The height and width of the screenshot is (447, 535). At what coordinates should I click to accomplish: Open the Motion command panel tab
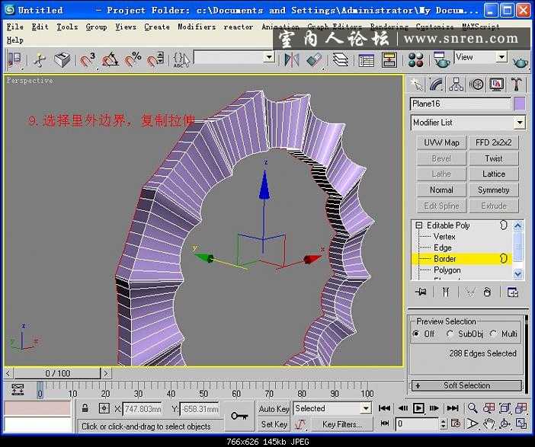(476, 85)
